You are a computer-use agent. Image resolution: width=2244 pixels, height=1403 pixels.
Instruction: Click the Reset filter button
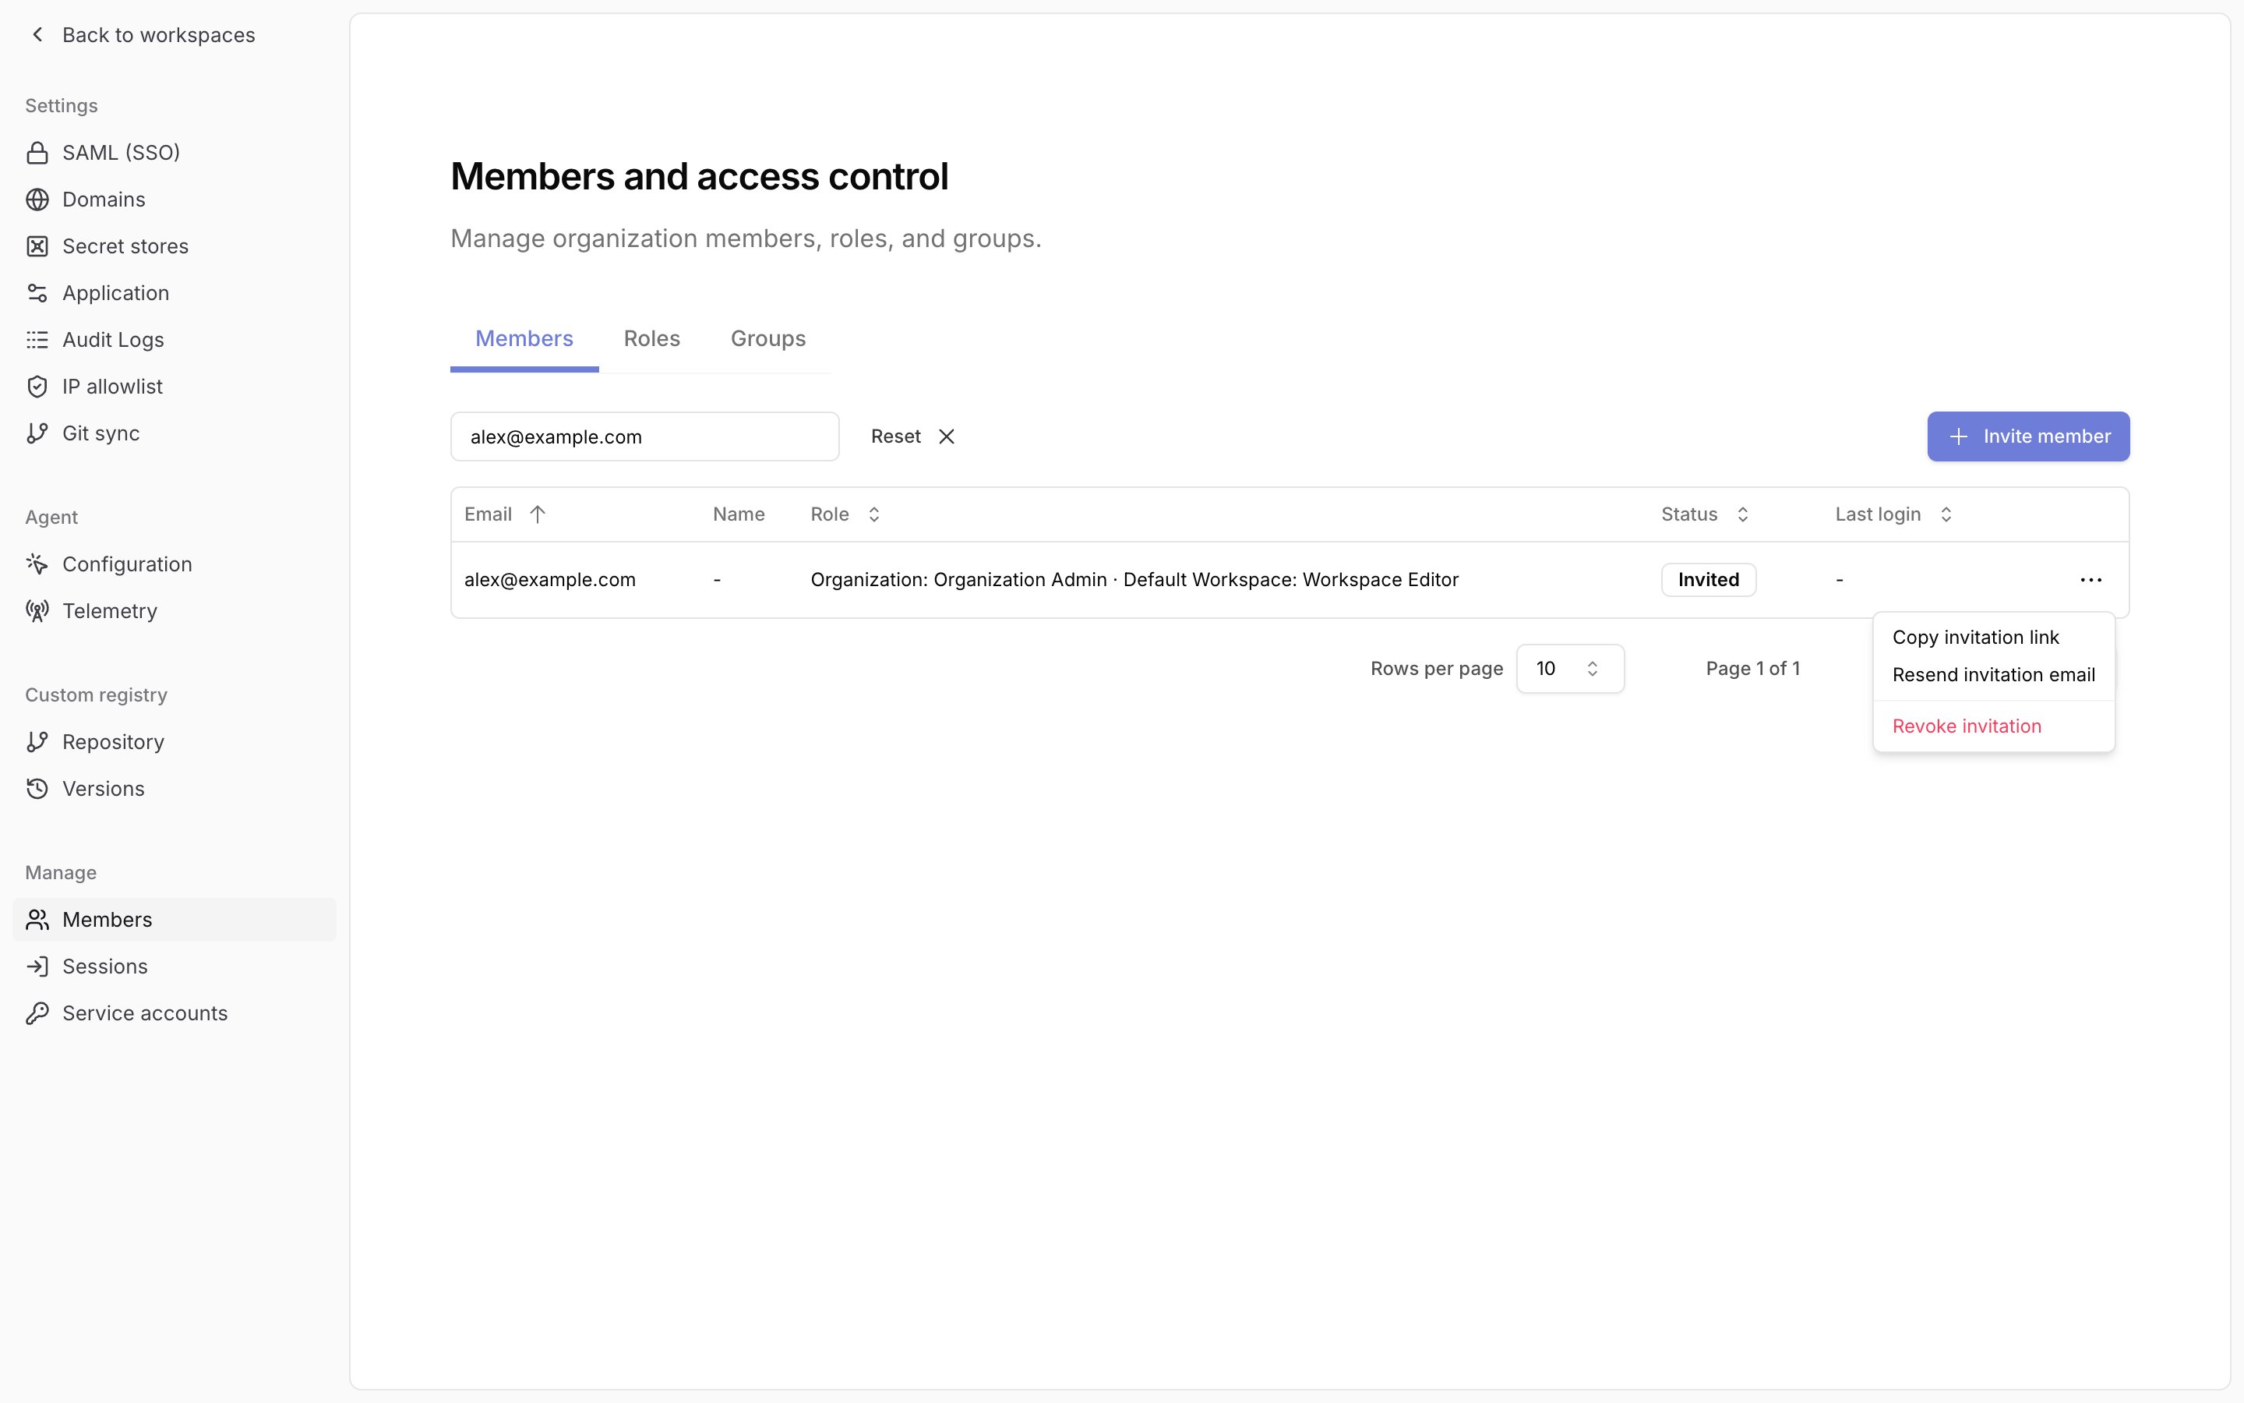pos(912,436)
